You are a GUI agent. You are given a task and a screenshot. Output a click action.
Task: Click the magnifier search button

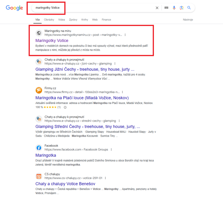189,8
